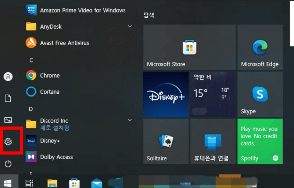This screenshot has width=294, height=188.
Task: Expand the Discord Inc folder chevron
Action: 130,120
